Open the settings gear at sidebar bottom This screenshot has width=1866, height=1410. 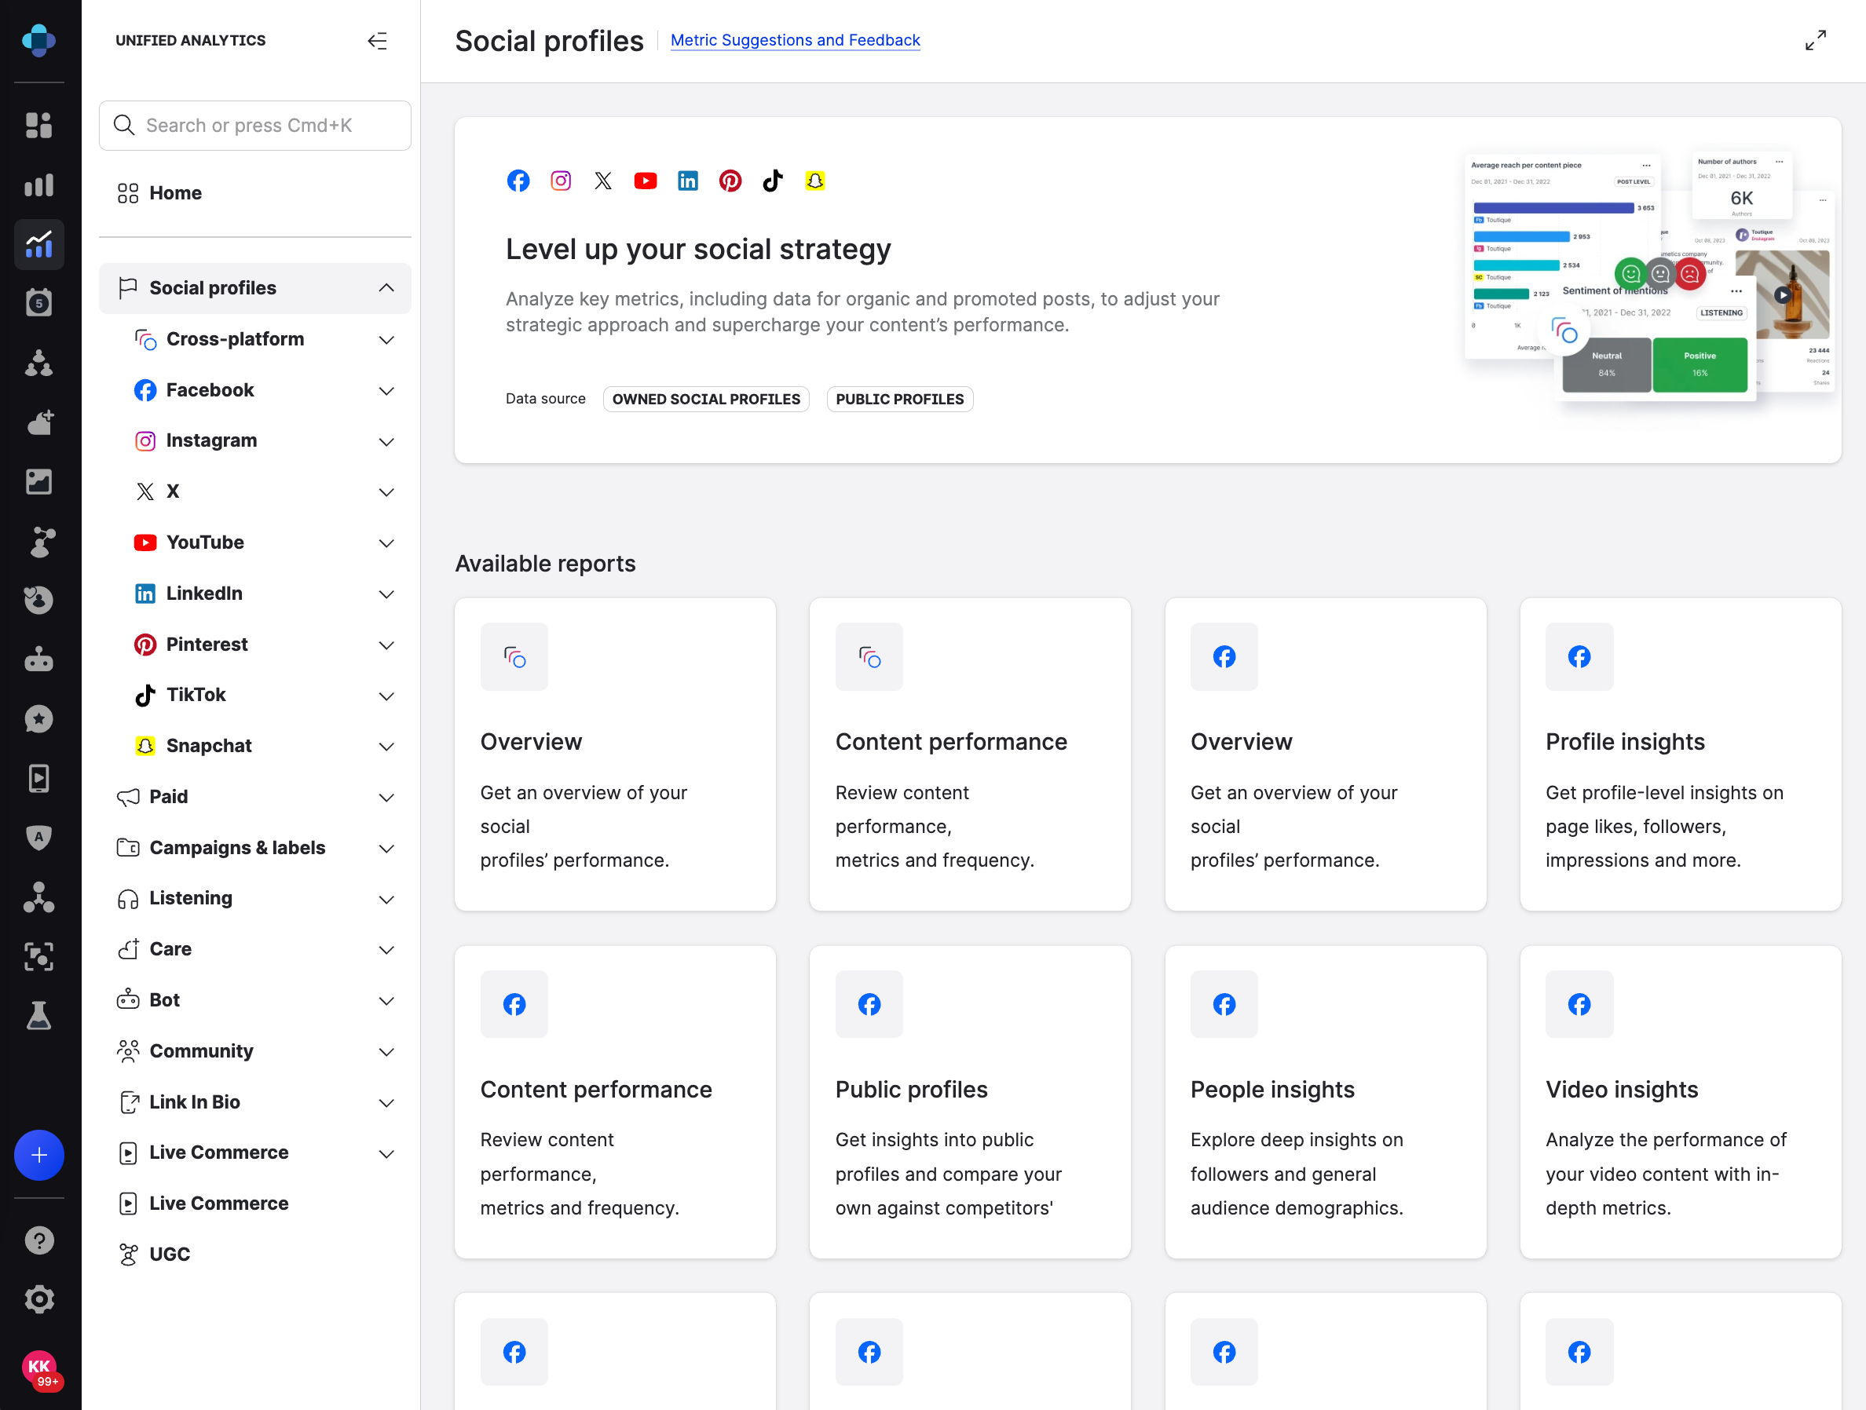tap(38, 1299)
